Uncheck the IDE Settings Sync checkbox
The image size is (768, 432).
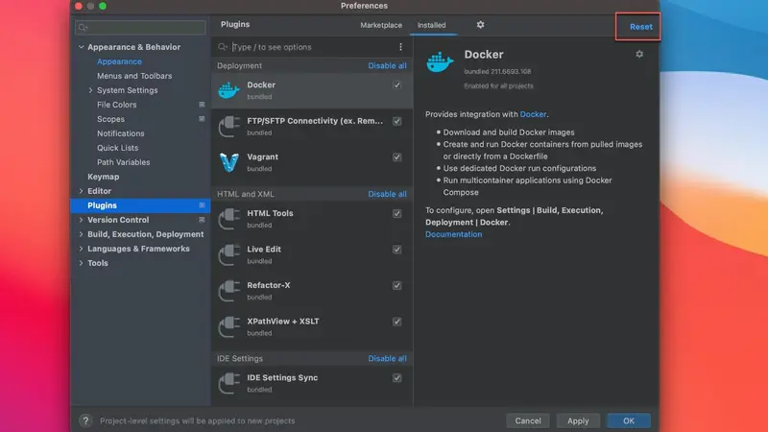click(x=396, y=377)
